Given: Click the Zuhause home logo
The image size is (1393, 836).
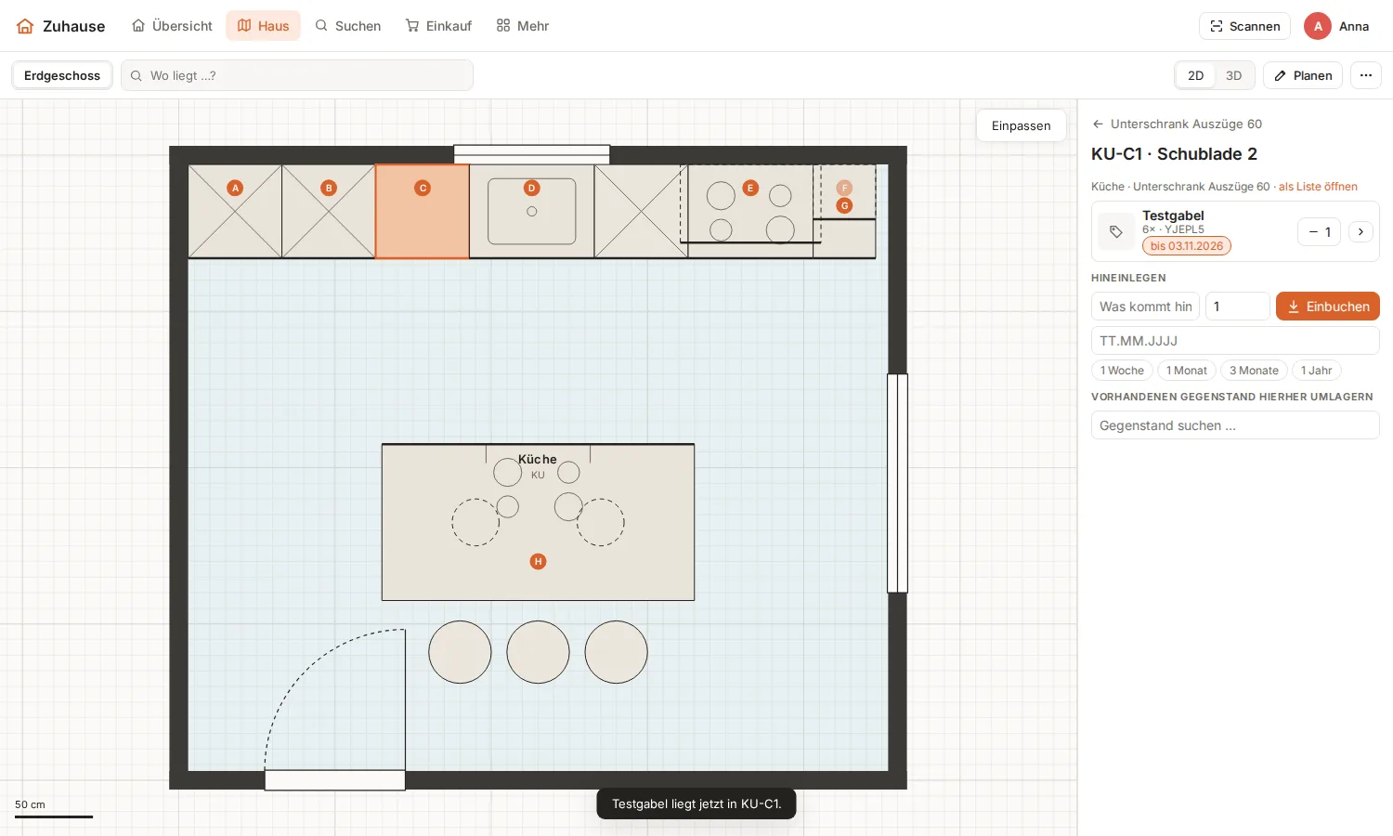Looking at the screenshot, I should click(x=60, y=26).
